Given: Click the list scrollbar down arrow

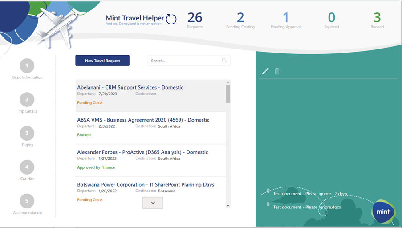Looking at the screenshot, I should (x=228, y=206).
